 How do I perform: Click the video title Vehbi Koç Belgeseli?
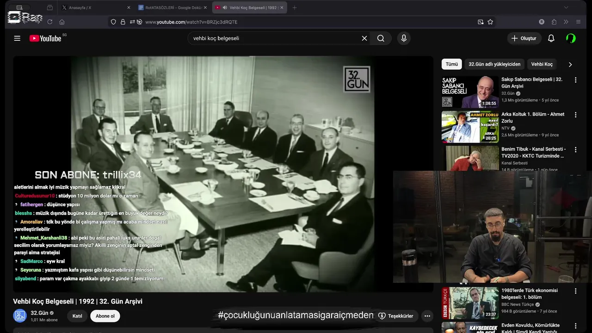click(78, 302)
